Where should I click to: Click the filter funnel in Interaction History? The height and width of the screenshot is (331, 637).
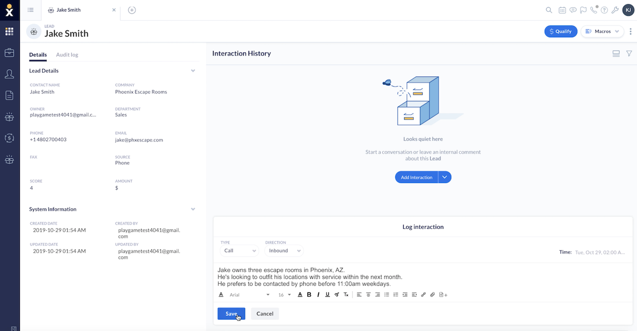pos(629,53)
